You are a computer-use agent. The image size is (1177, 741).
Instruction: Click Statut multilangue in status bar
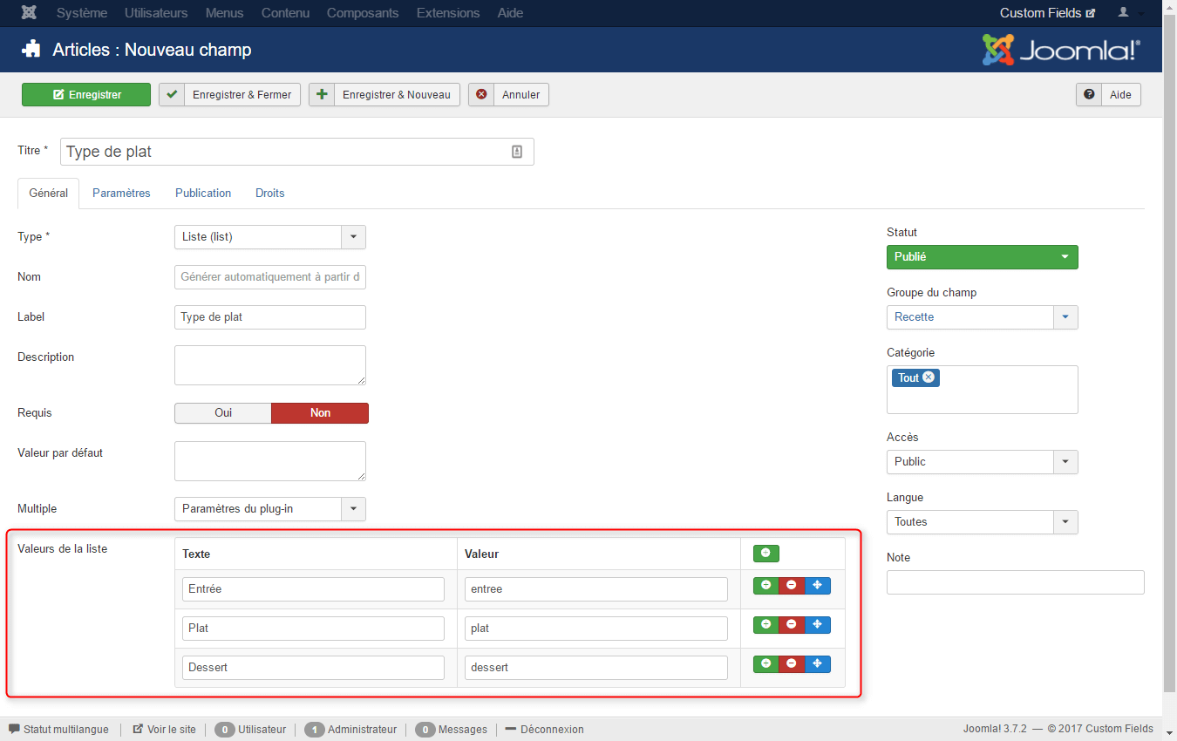point(58,730)
